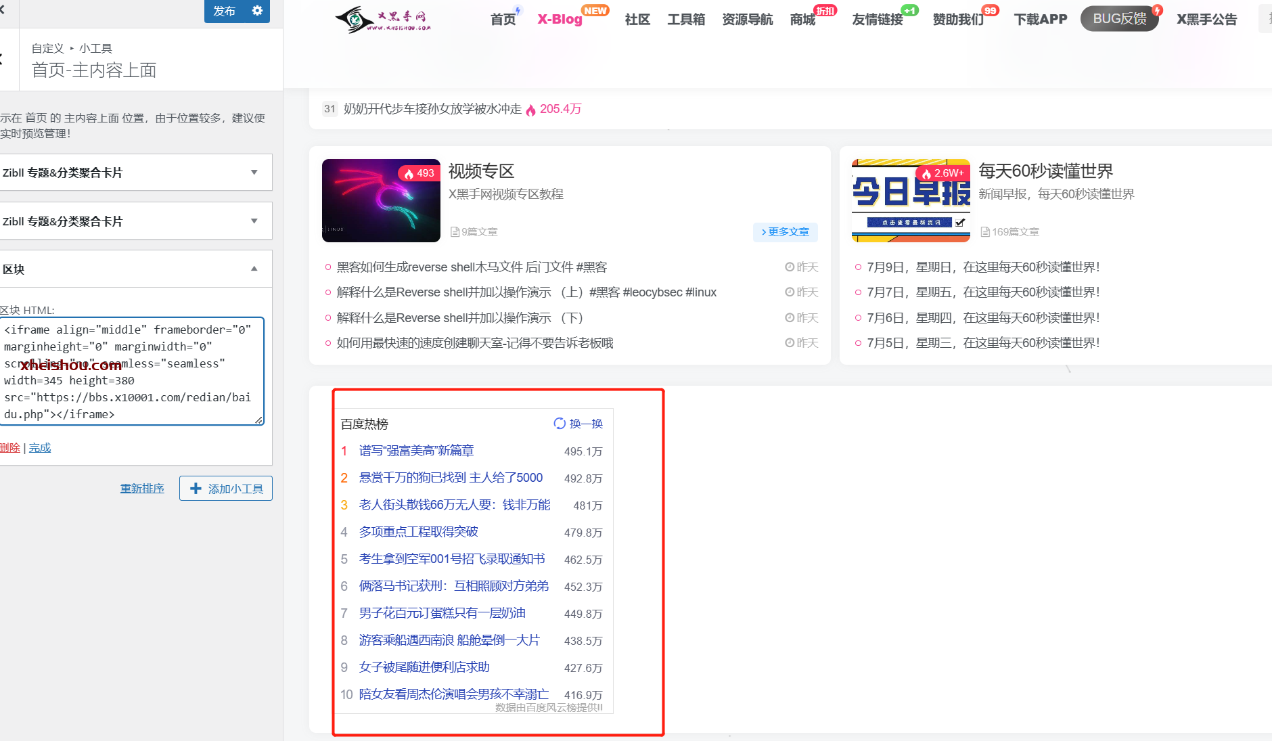The height and width of the screenshot is (741, 1272).
Task: Open article 黑客如何生成reverse shell木马文件
Action: [x=472, y=267]
